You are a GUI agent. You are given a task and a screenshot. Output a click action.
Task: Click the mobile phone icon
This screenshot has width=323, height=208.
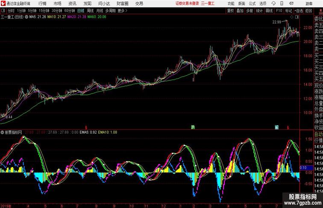click(x=282, y=3)
